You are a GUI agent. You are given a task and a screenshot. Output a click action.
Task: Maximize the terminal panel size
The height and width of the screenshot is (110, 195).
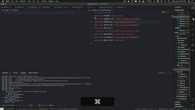(x=168, y=73)
